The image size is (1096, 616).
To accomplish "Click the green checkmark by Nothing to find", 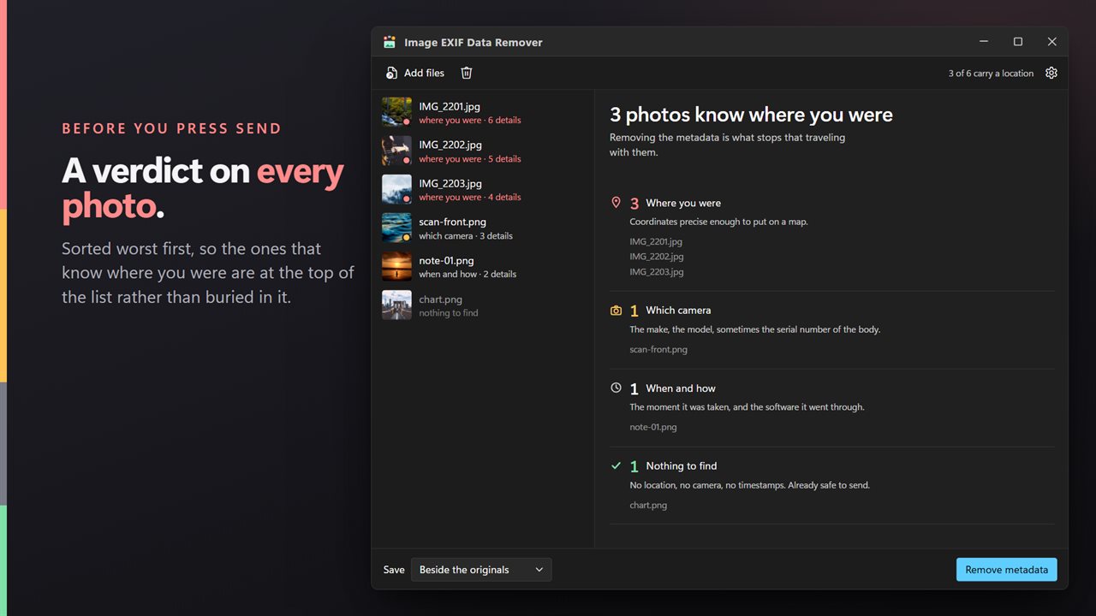I will point(616,466).
